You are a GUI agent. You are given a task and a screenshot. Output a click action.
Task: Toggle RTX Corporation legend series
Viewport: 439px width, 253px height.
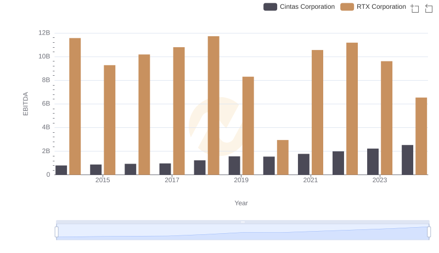373,7
